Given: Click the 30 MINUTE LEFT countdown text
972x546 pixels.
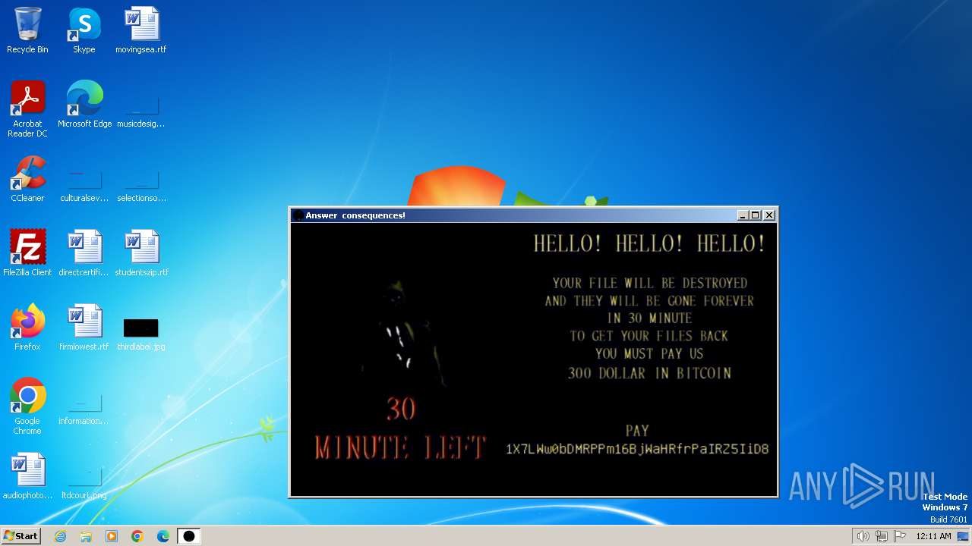Looking at the screenshot, I should coord(400,429).
